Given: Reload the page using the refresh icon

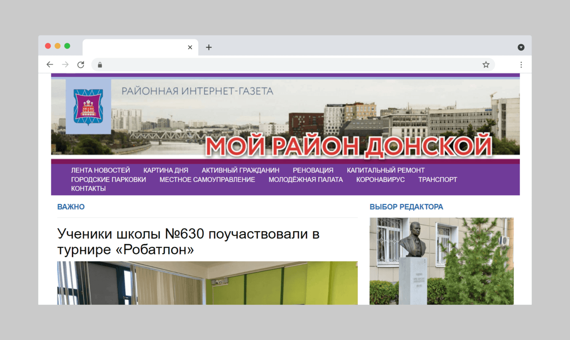Looking at the screenshot, I should [x=81, y=64].
